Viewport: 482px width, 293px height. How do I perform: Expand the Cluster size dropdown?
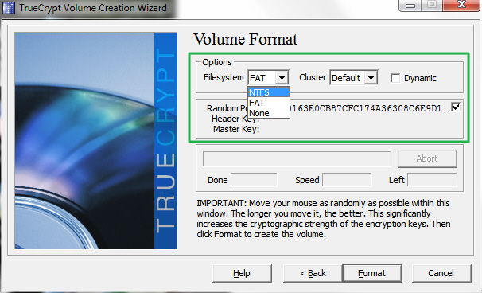tap(371, 78)
